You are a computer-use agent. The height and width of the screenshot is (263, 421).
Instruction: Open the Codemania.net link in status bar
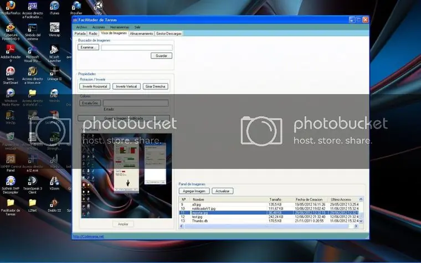coord(88,236)
